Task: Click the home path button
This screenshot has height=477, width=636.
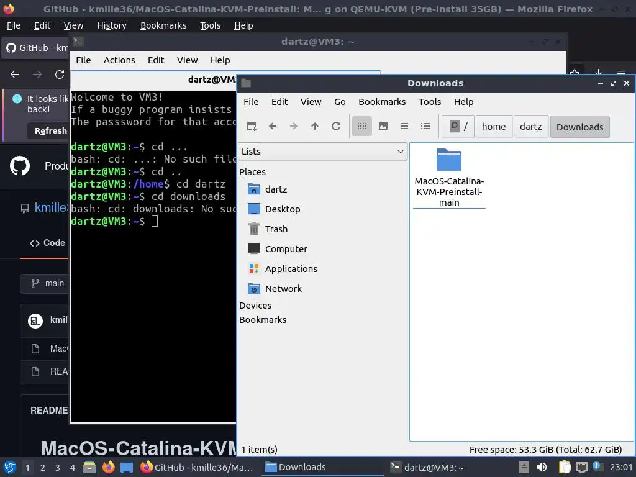Action: (494, 127)
